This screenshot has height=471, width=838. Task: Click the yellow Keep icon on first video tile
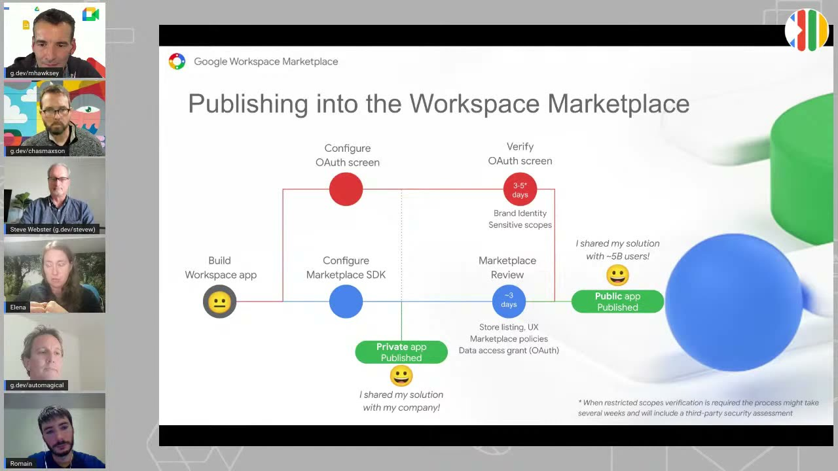(26, 25)
